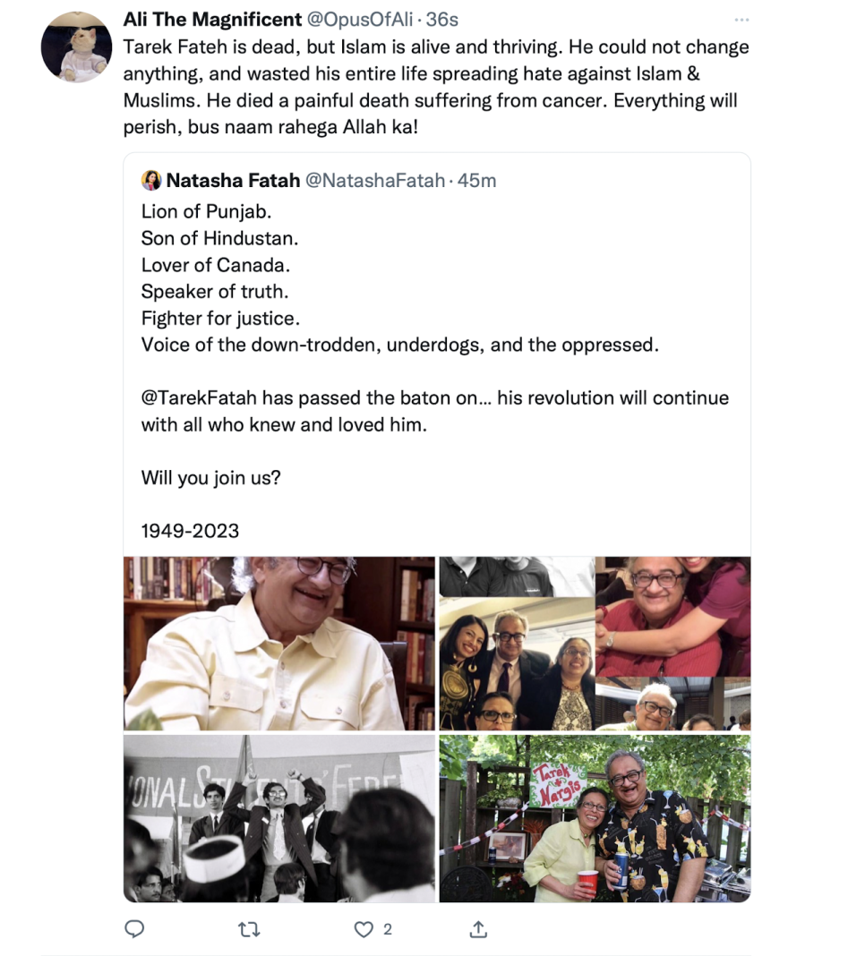Share the tweet with the upload icon
This screenshot has height=956, width=848.
(x=477, y=929)
